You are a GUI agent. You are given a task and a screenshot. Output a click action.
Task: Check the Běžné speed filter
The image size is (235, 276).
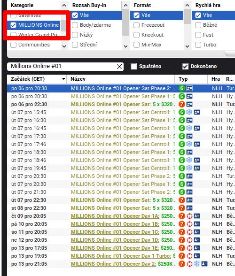pyautogui.click(x=198, y=25)
